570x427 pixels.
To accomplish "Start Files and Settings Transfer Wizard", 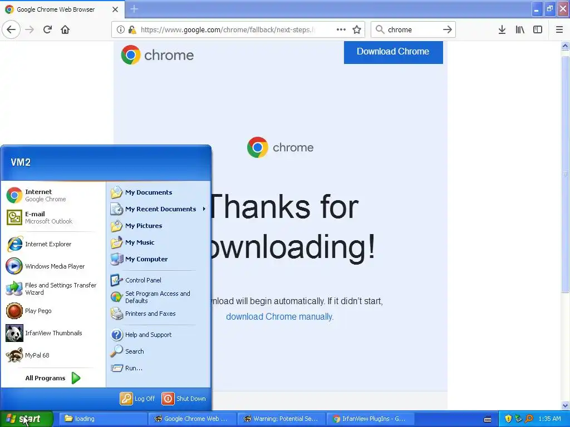I will [x=53, y=289].
